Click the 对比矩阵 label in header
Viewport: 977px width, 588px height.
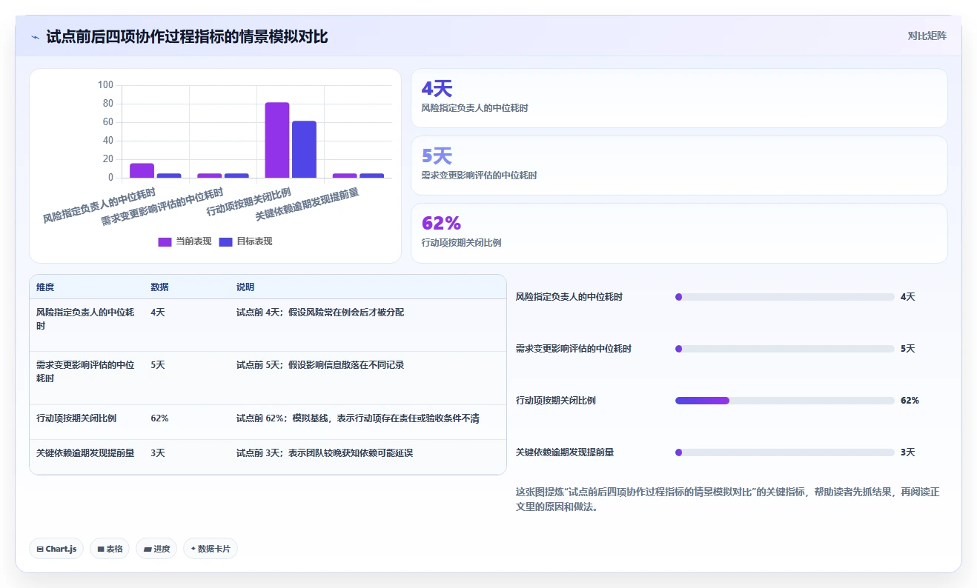927,36
